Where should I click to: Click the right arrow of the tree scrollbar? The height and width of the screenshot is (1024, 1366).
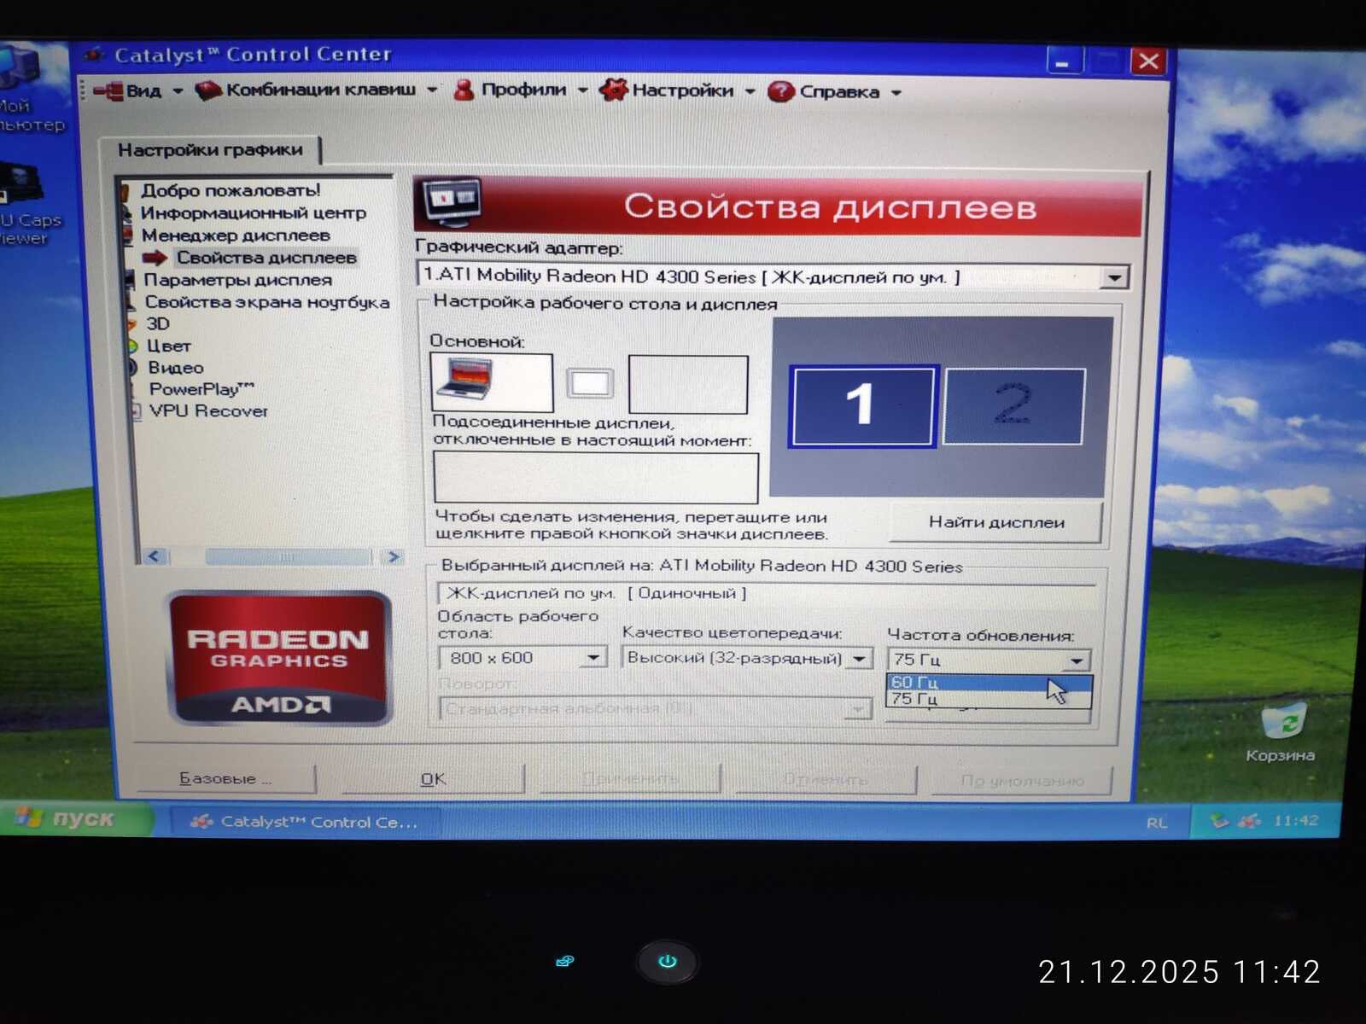[x=393, y=557]
